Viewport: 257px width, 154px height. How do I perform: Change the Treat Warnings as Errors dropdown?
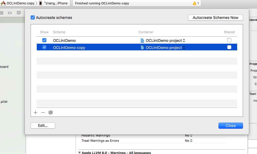coord(188,141)
